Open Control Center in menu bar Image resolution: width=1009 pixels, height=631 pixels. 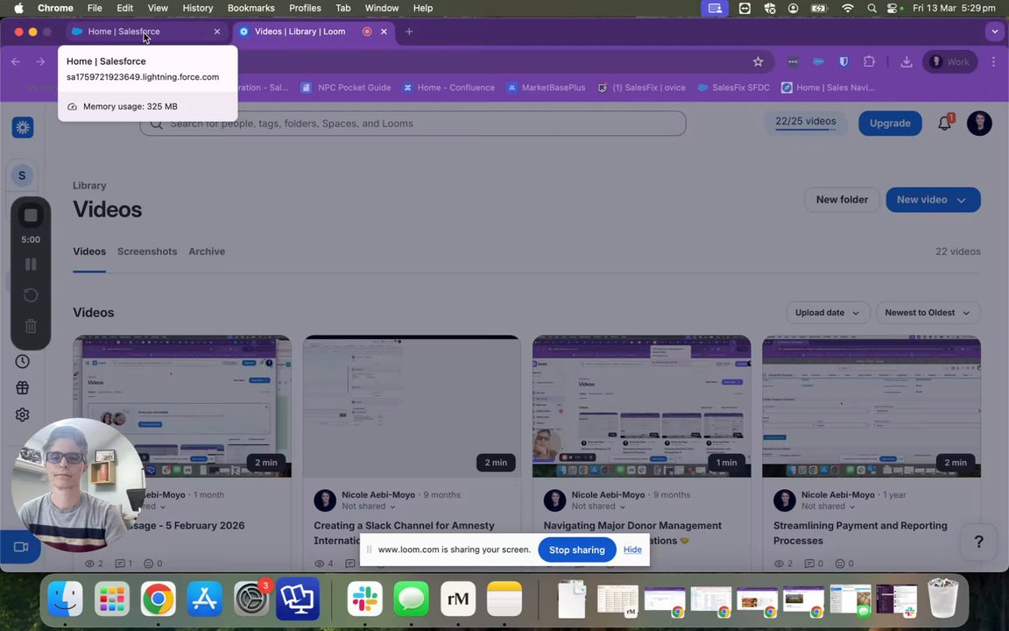point(892,9)
